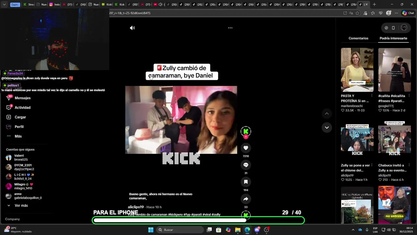Open Actividad in the TikTok sidebar
The height and width of the screenshot is (235, 417).
pyautogui.click(x=22, y=107)
